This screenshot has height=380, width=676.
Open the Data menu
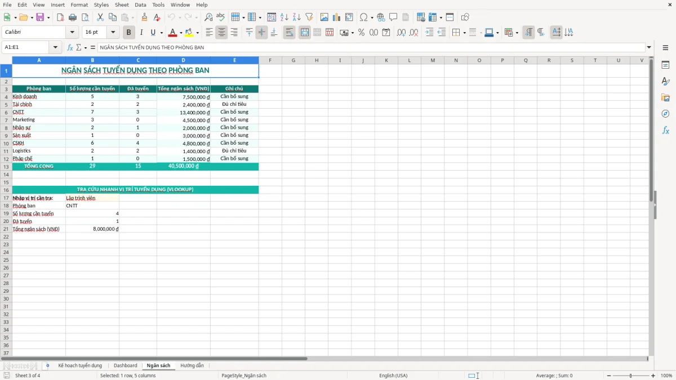140,5
